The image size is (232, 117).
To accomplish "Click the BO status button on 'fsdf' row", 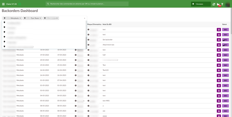I will point(225,55).
